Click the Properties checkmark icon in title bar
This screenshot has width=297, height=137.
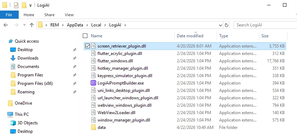click(x=16, y=5)
